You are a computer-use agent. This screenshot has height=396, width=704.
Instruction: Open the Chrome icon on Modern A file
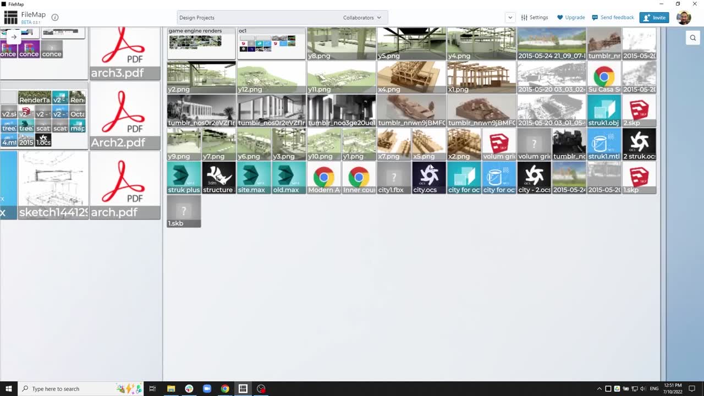pos(323,175)
